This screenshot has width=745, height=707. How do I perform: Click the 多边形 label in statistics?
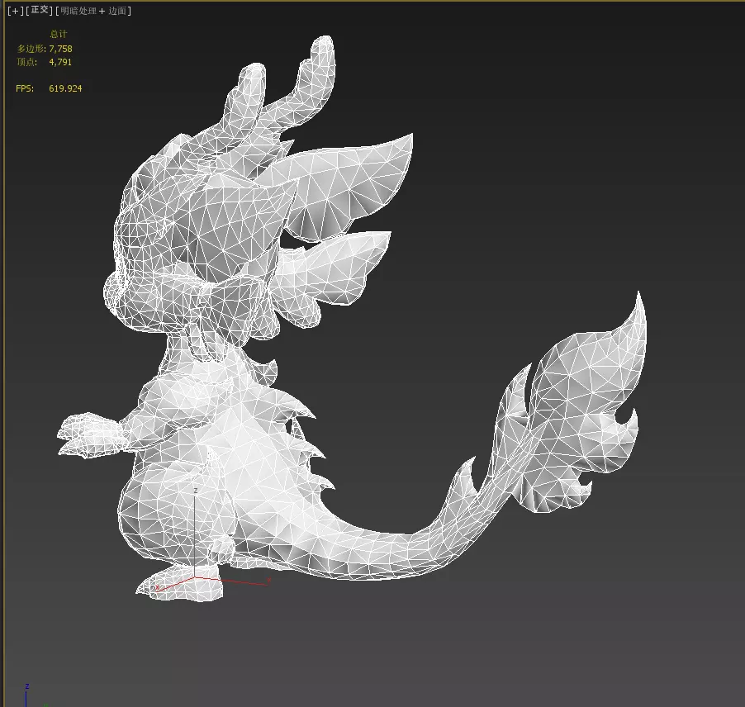(31, 49)
